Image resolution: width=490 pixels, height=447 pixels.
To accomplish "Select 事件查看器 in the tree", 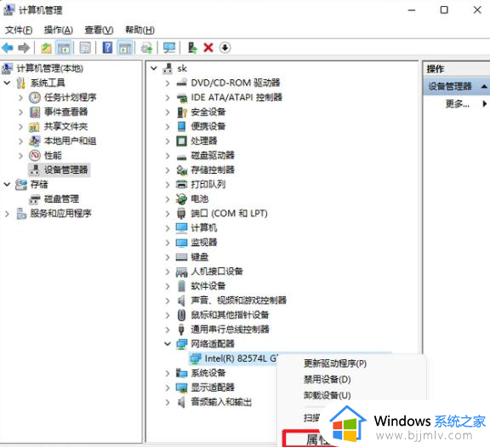I will (x=66, y=112).
